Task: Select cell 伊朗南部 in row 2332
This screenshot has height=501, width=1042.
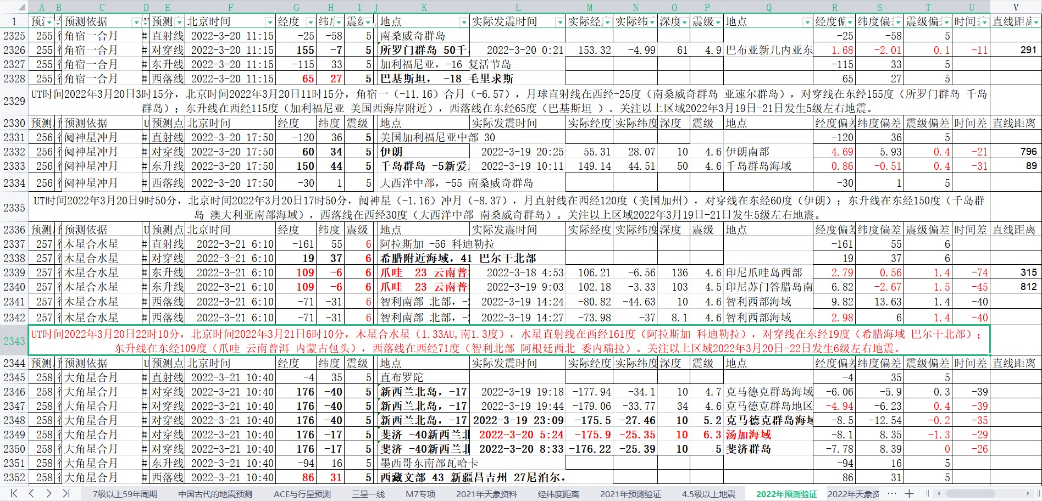Action: [768, 152]
